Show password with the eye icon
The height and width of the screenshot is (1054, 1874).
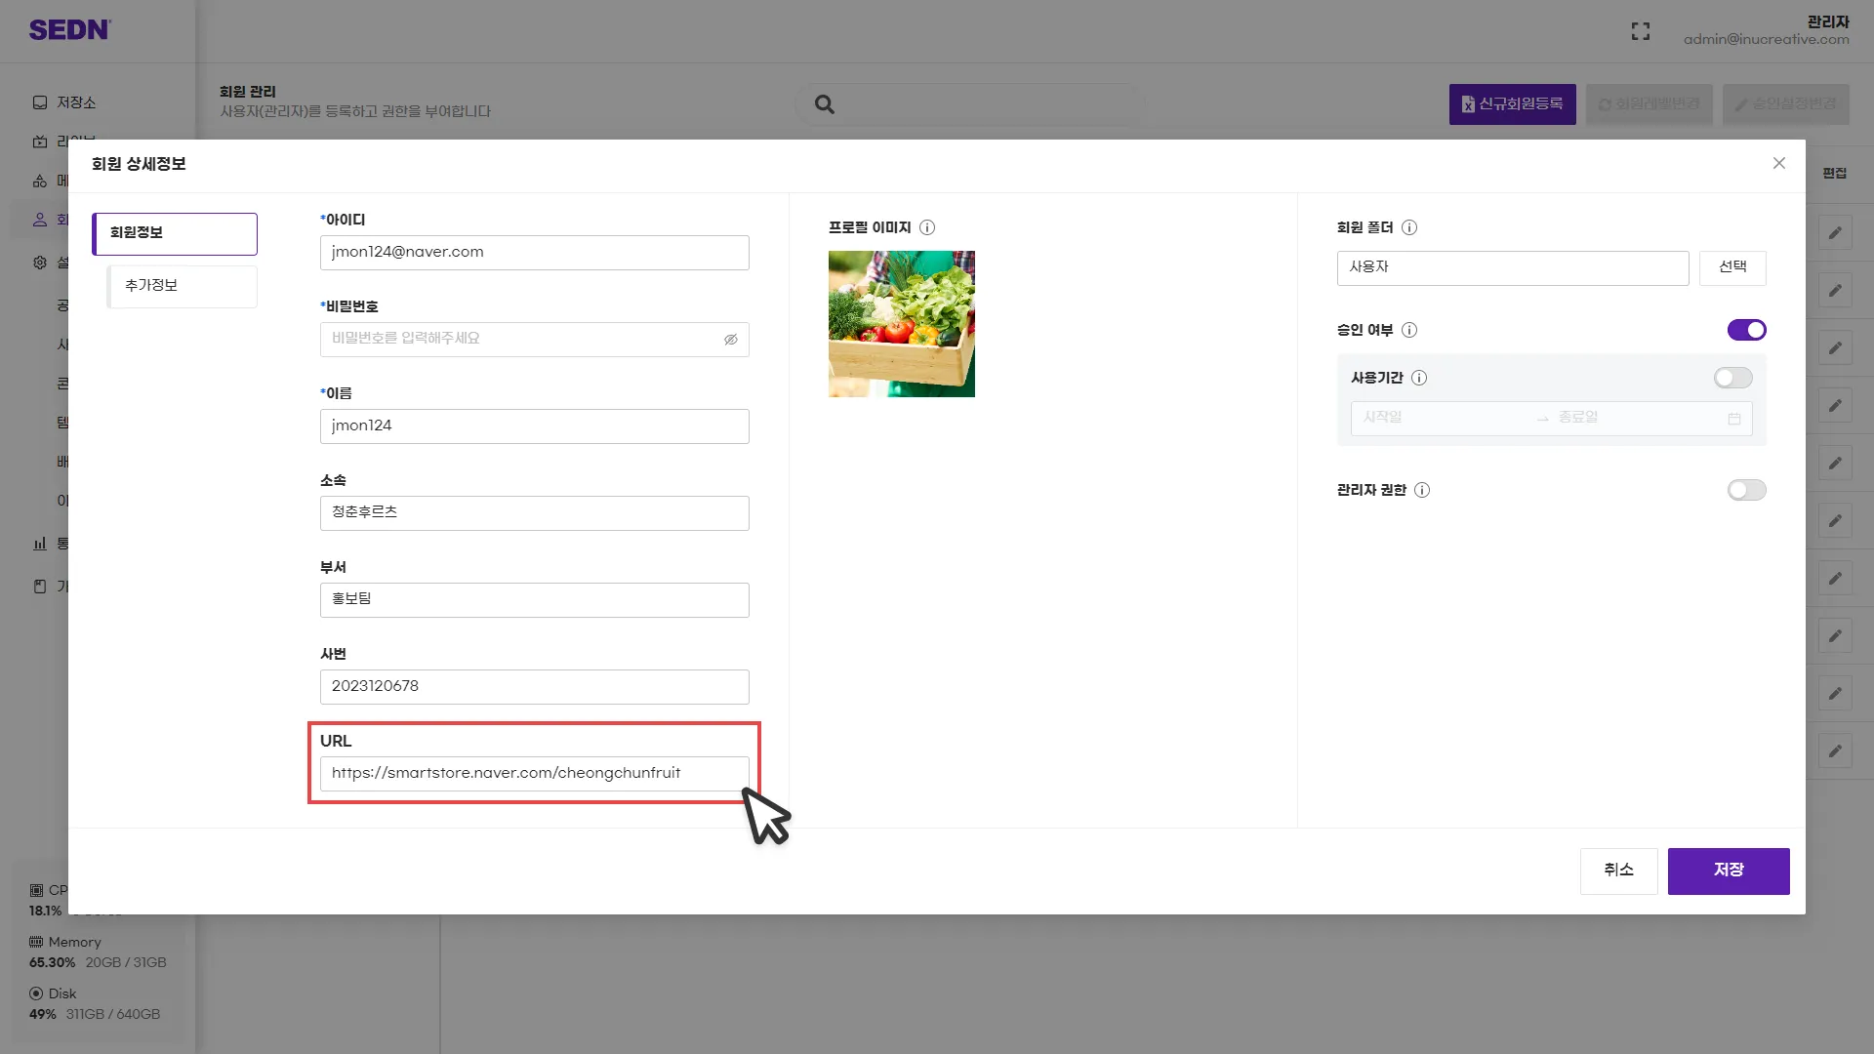tap(730, 340)
